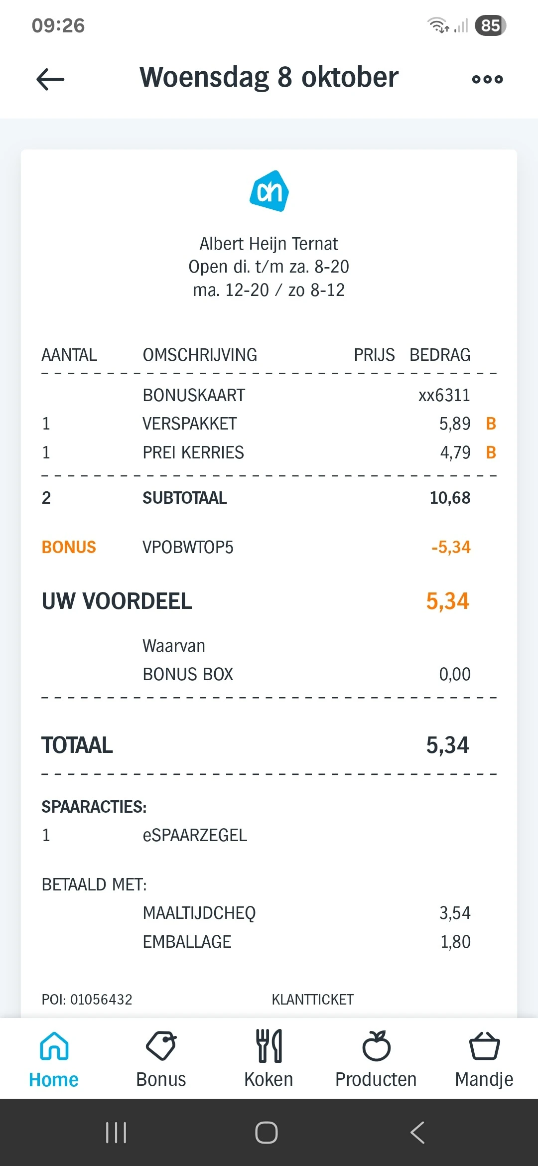Open the three-dot overflow menu
The height and width of the screenshot is (1166, 538).
[x=487, y=79]
